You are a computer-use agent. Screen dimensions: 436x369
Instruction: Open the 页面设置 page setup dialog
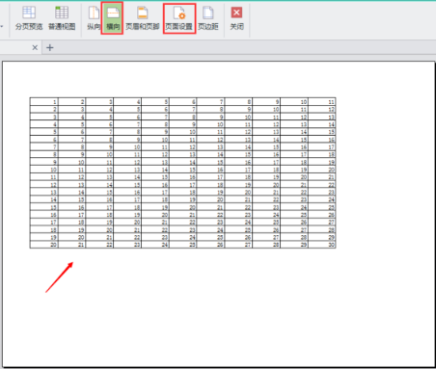click(x=179, y=18)
